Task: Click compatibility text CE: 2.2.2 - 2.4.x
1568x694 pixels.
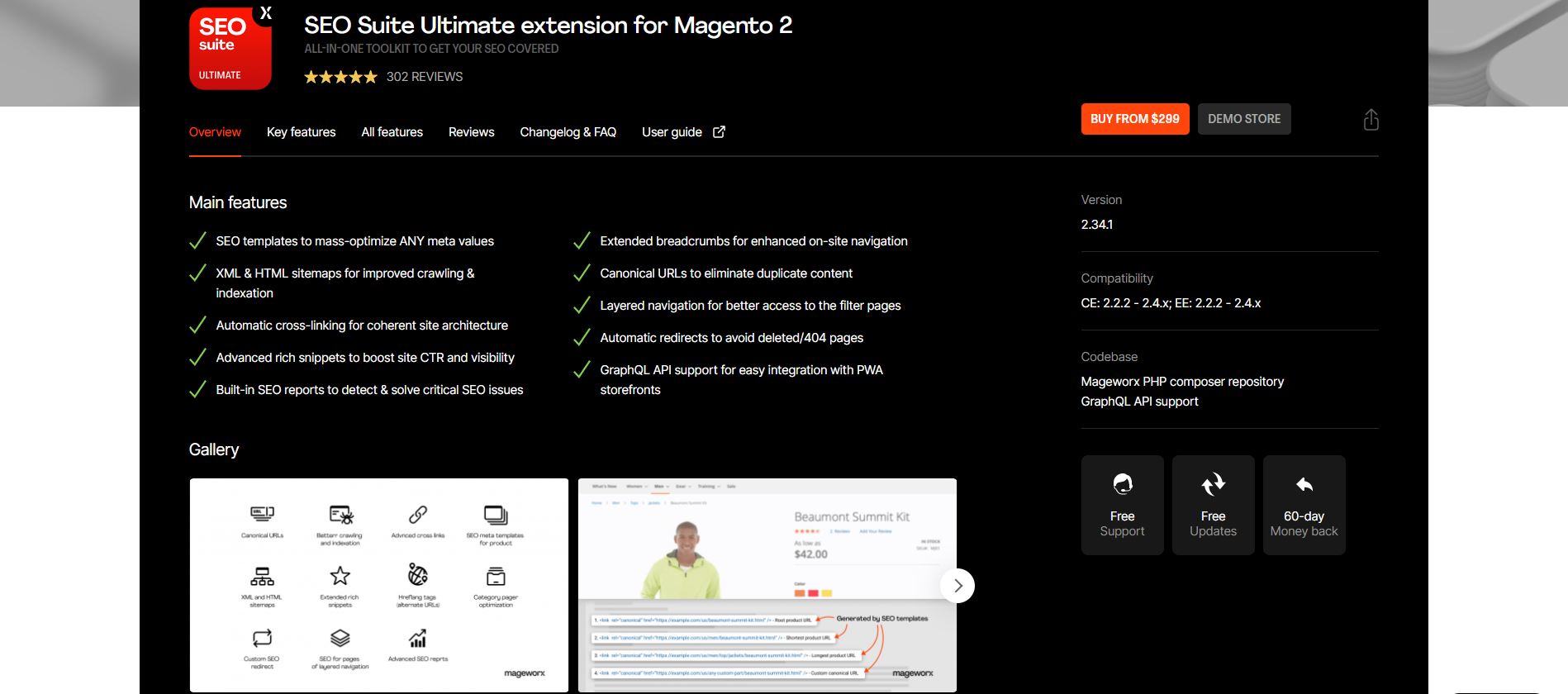Action: coord(1171,303)
